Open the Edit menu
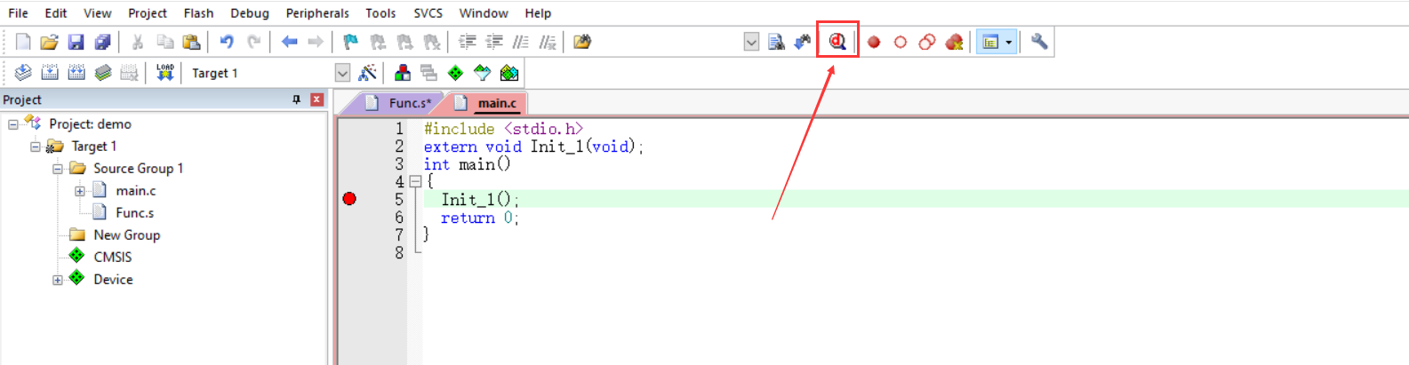This screenshot has width=1409, height=365. tap(56, 13)
